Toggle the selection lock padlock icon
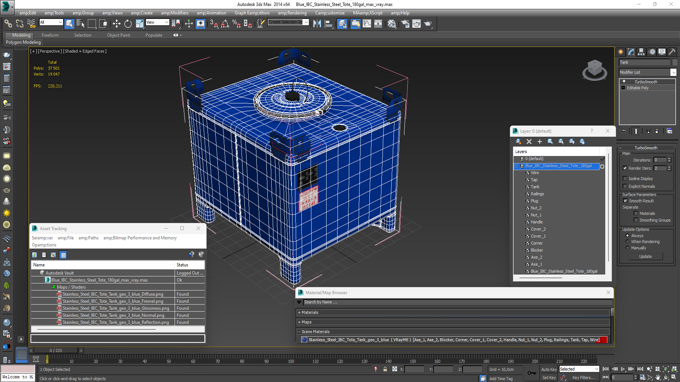680x382 pixels. click(x=385, y=369)
